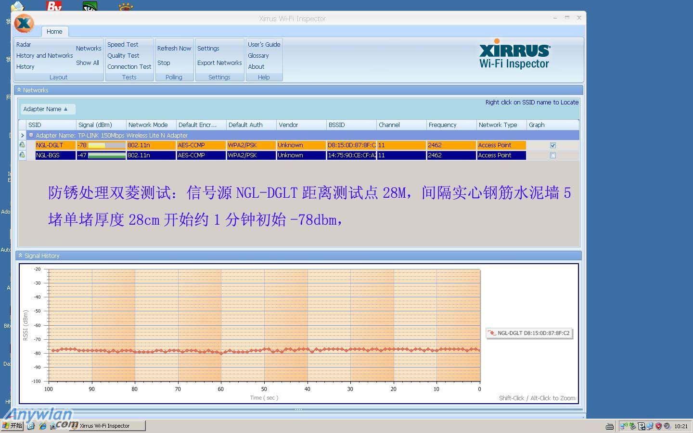
Task: Sort by the Vendor column header
Action: (301, 125)
